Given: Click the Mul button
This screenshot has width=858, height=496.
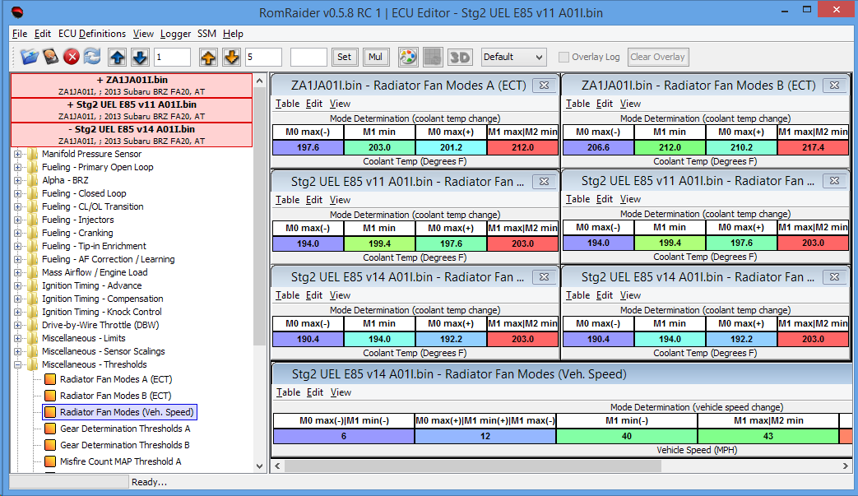Looking at the screenshot, I should tap(376, 57).
